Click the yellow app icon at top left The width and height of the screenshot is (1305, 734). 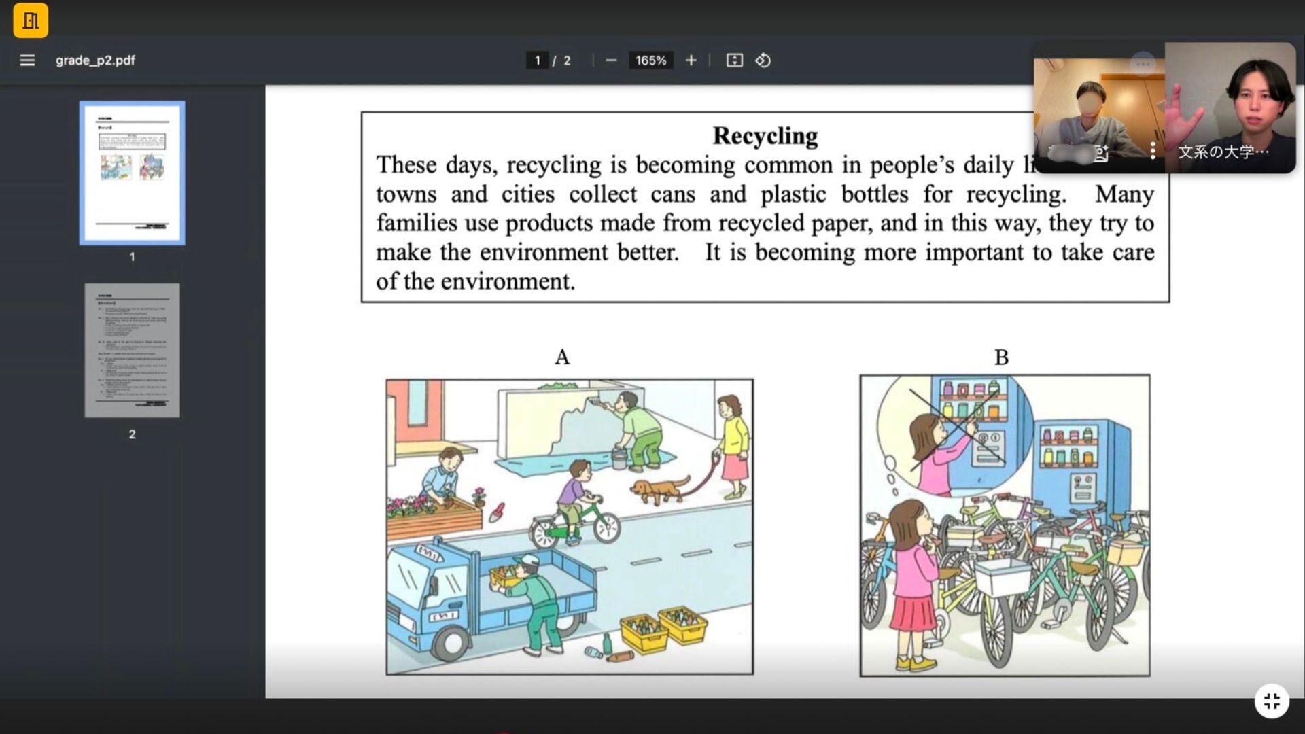click(x=31, y=20)
